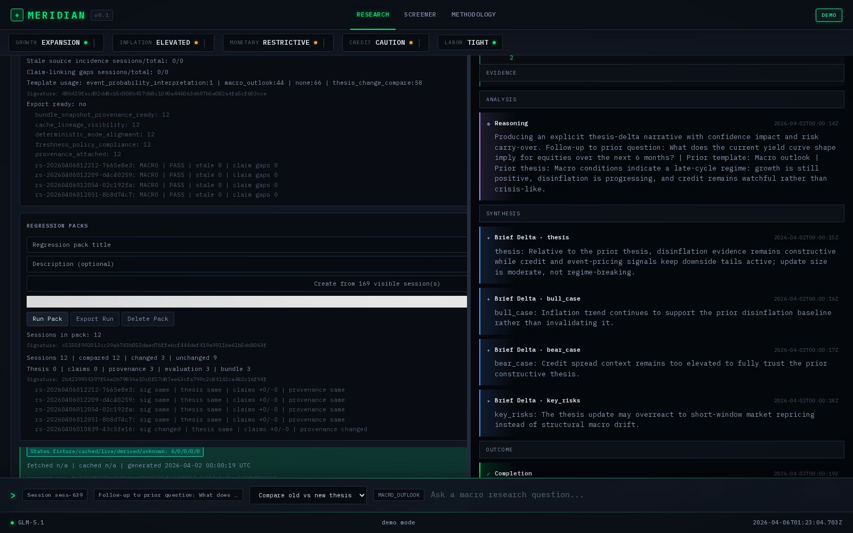Click the Brief Delta bull_case sparkle icon
This screenshot has width=853, height=533.
(x=488, y=299)
